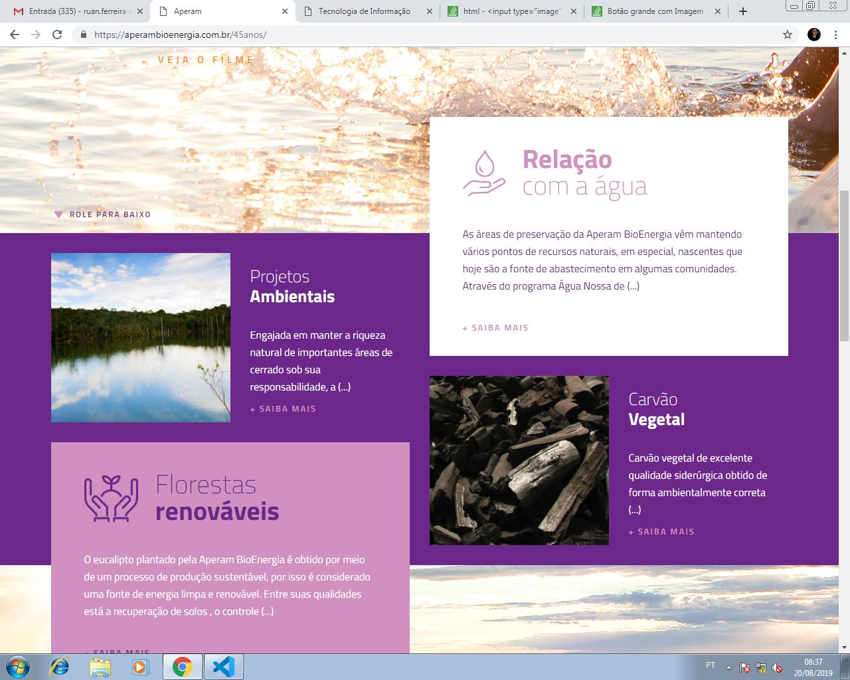Click As áreas de preservação paragraph text
The image size is (850, 680).
(602, 260)
